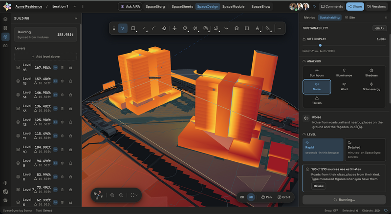Toggle link on Level 15
391x214 pixels.
coord(55,81)
